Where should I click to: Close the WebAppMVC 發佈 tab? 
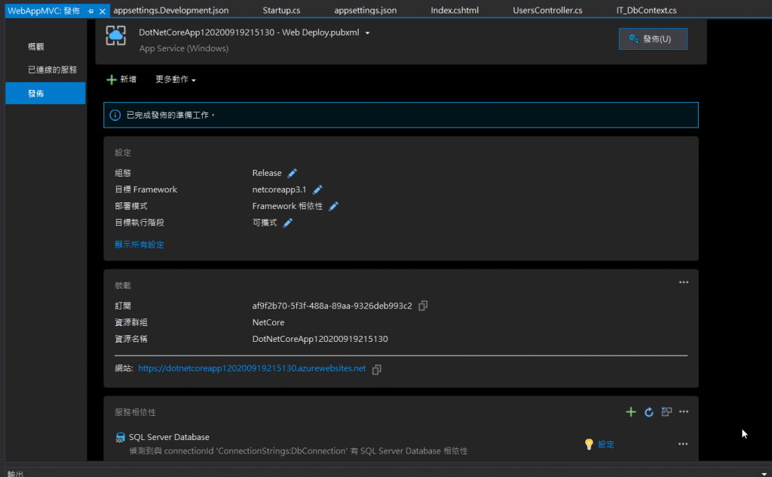tap(103, 11)
